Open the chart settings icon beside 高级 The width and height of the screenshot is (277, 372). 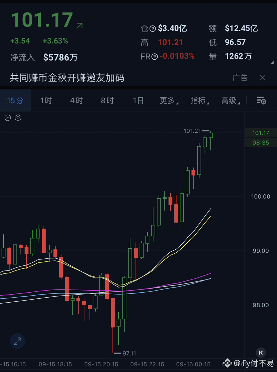pyautogui.click(x=262, y=101)
